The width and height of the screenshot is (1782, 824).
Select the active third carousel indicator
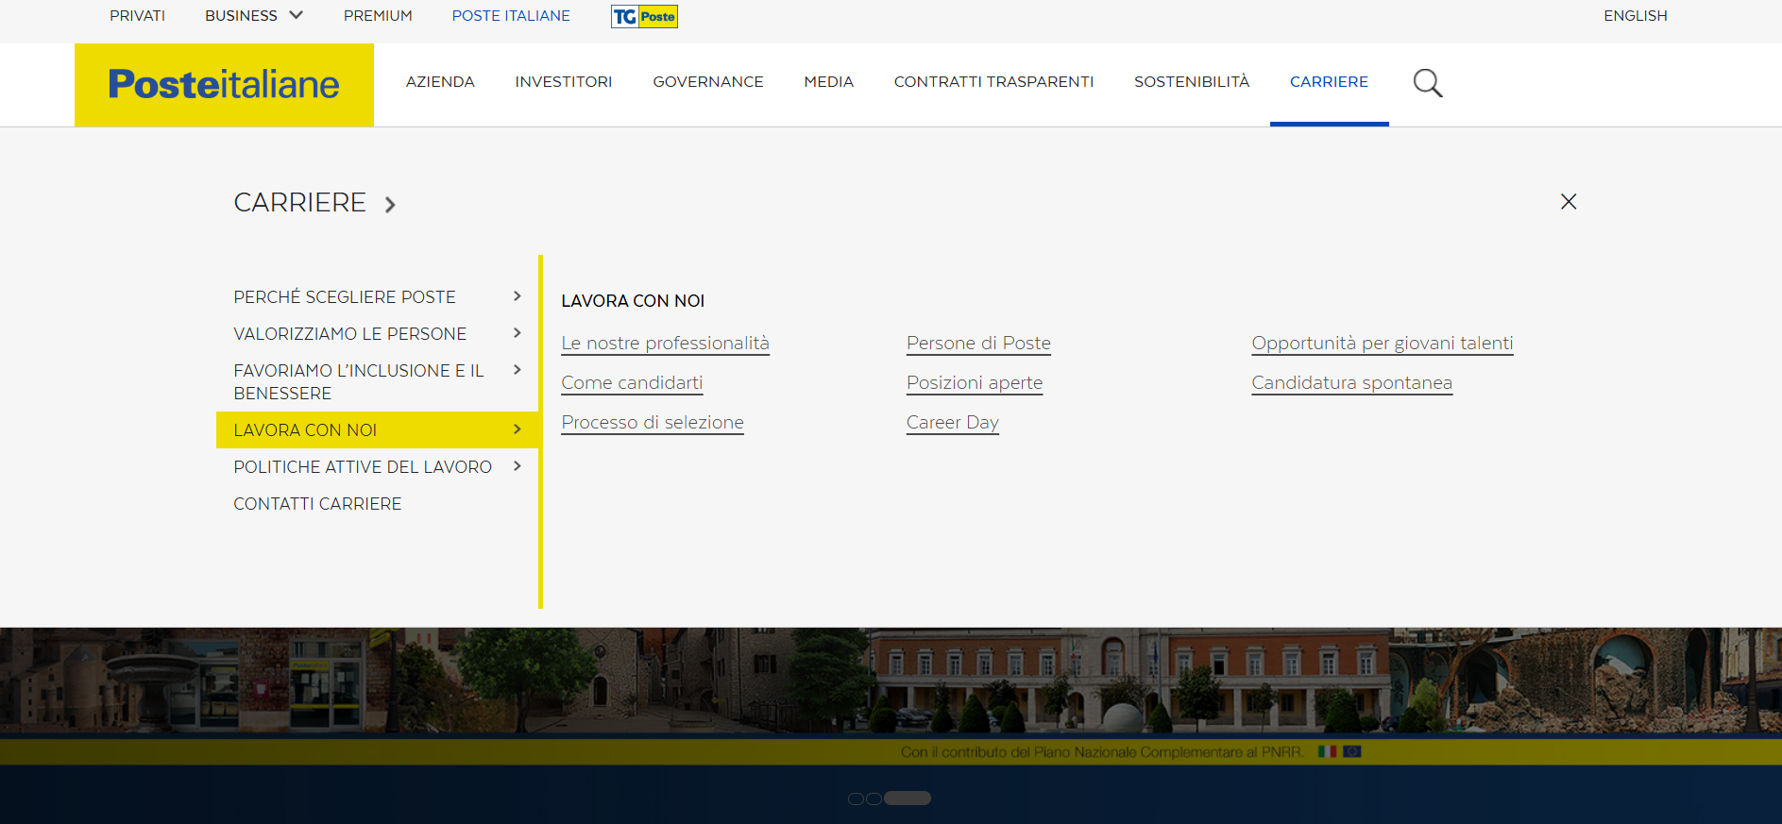(x=908, y=799)
